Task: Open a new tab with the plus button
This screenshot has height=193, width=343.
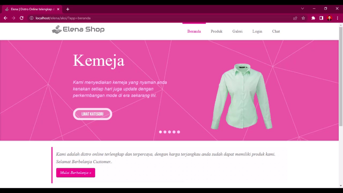Action: pos(68,9)
